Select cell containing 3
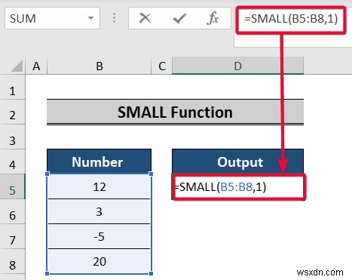This screenshot has height=280, width=352. tap(99, 211)
